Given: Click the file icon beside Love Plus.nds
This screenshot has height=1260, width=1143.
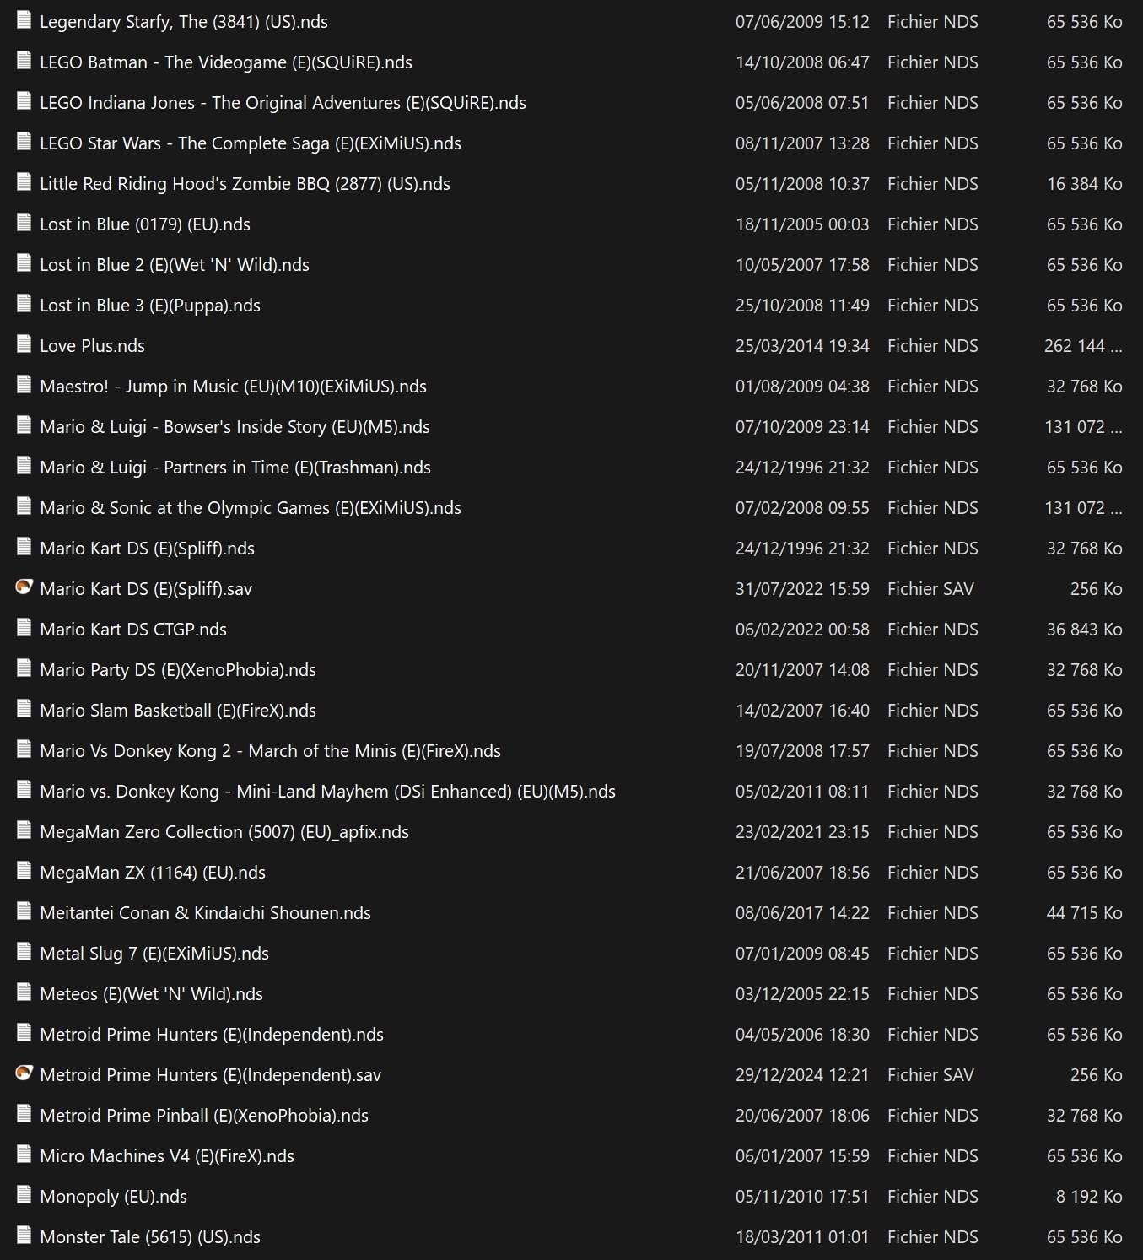Looking at the screenshot, I should 24,344.
